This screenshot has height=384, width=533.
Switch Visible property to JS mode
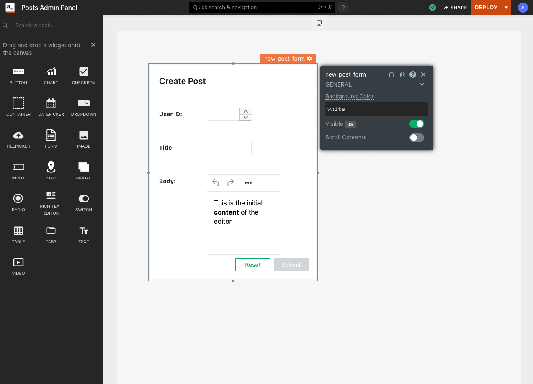(350, 124)
